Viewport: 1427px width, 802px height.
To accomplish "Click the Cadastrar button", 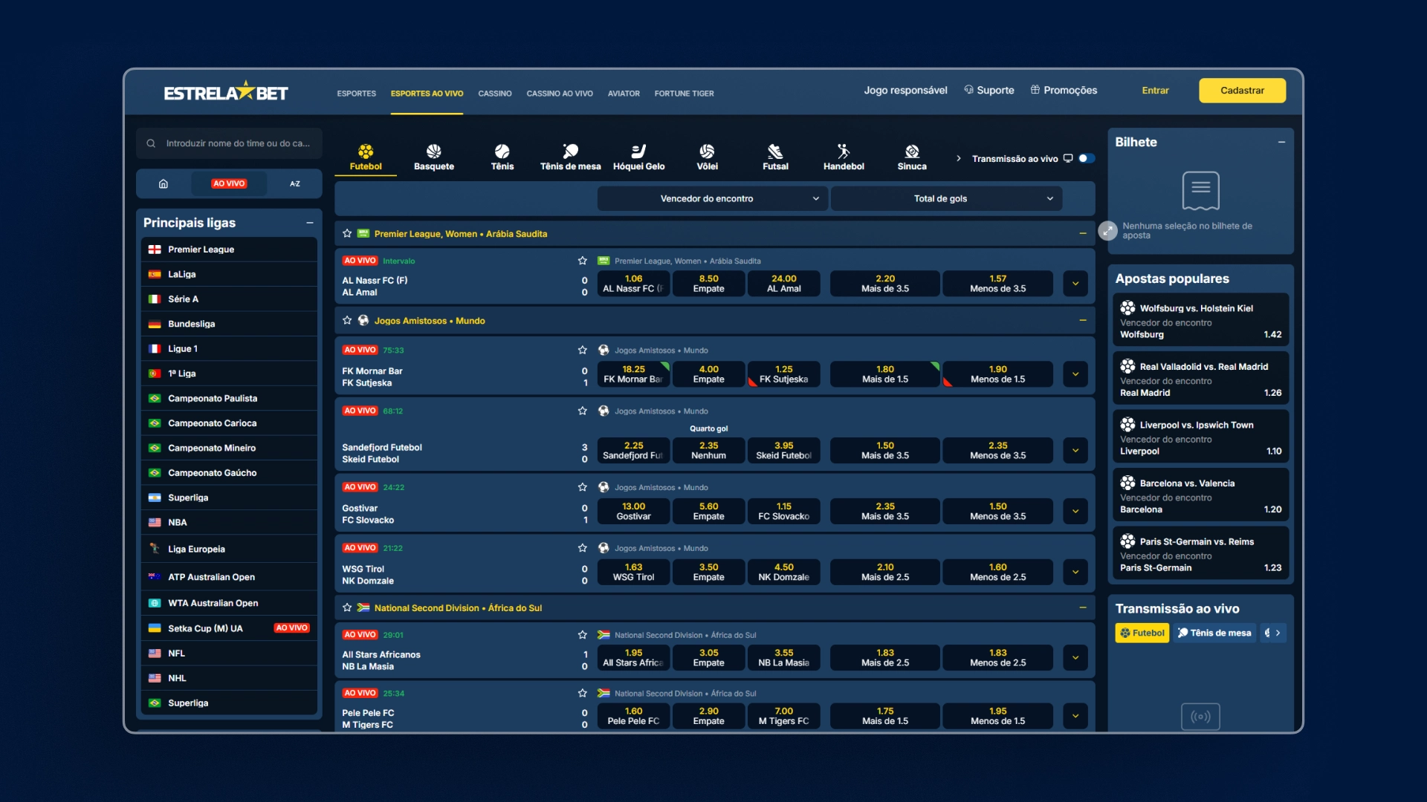I will pyautogui.click(x=1242, y=90).
